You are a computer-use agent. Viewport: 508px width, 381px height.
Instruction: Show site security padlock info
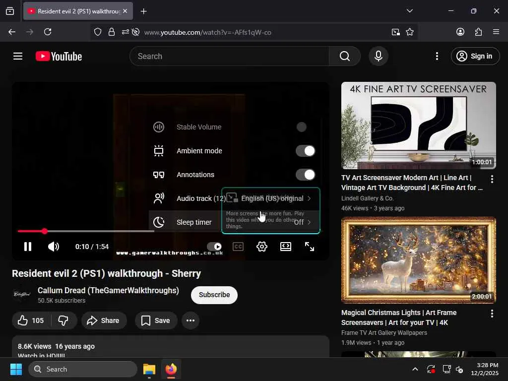(x=112, y=32)
